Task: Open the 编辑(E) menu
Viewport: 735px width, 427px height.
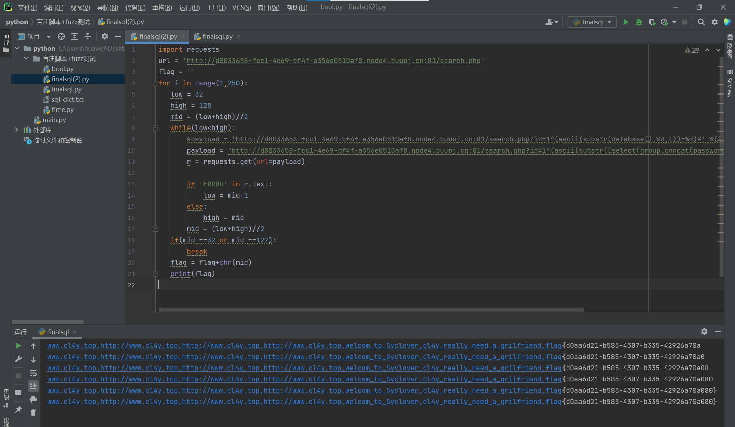Action: pyautogui.click(x=53, y=7)
